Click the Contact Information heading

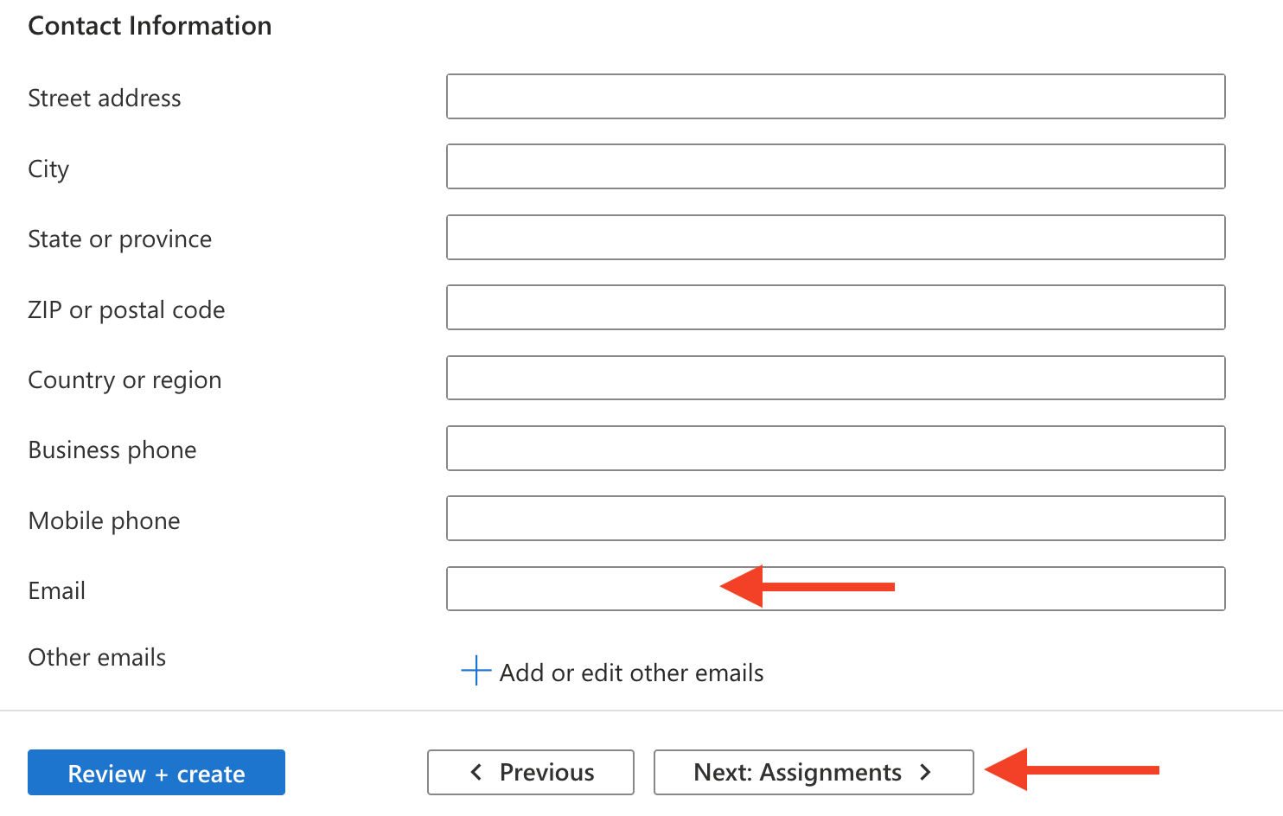click(x=150, y=26)
